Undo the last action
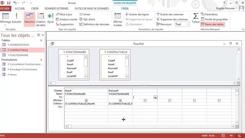This screenshot has height=138, width=245. [x=15, y=3]
